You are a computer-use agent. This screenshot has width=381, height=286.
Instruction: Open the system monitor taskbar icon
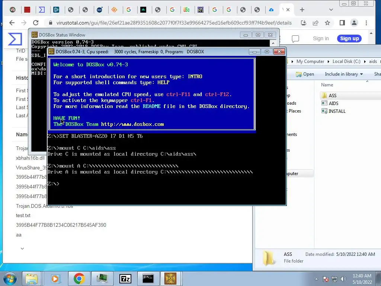pos(102,279)
